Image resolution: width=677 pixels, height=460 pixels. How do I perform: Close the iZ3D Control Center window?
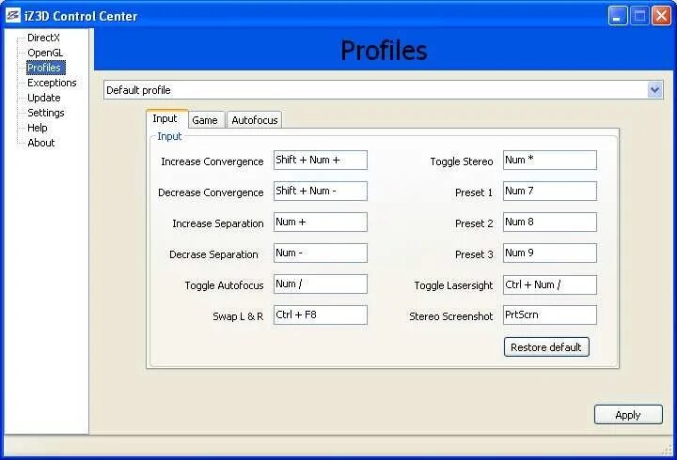[661, 16]
